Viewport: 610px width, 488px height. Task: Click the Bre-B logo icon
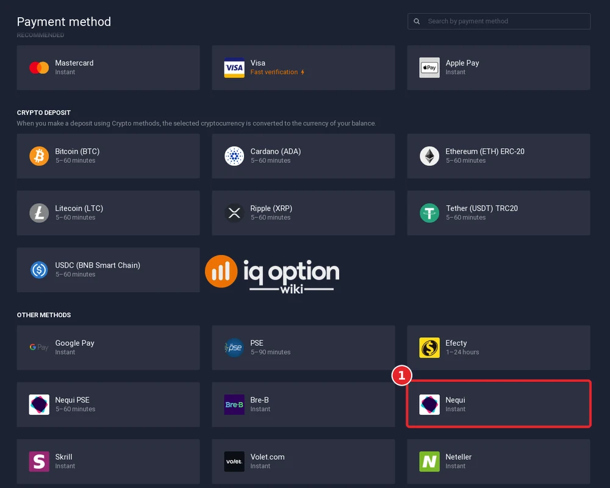[234, 404]
